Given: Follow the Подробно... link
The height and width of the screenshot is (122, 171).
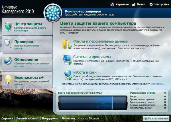Looking at the screenshot, I should pyautogui.click(x=158, y=84).
